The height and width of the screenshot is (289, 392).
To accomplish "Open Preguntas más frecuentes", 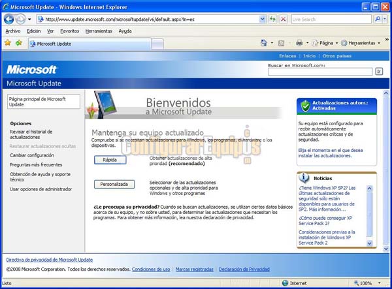I will point(36,164).
